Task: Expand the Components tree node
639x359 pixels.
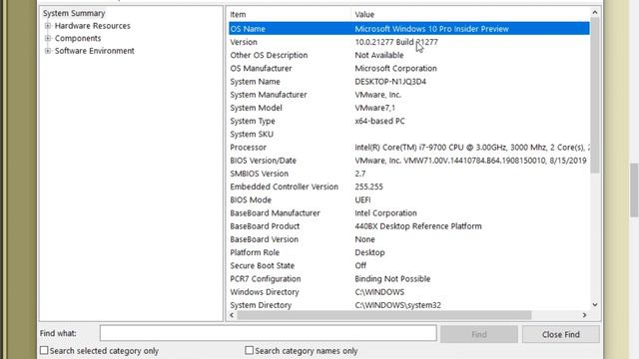Action: coord(48,38)
